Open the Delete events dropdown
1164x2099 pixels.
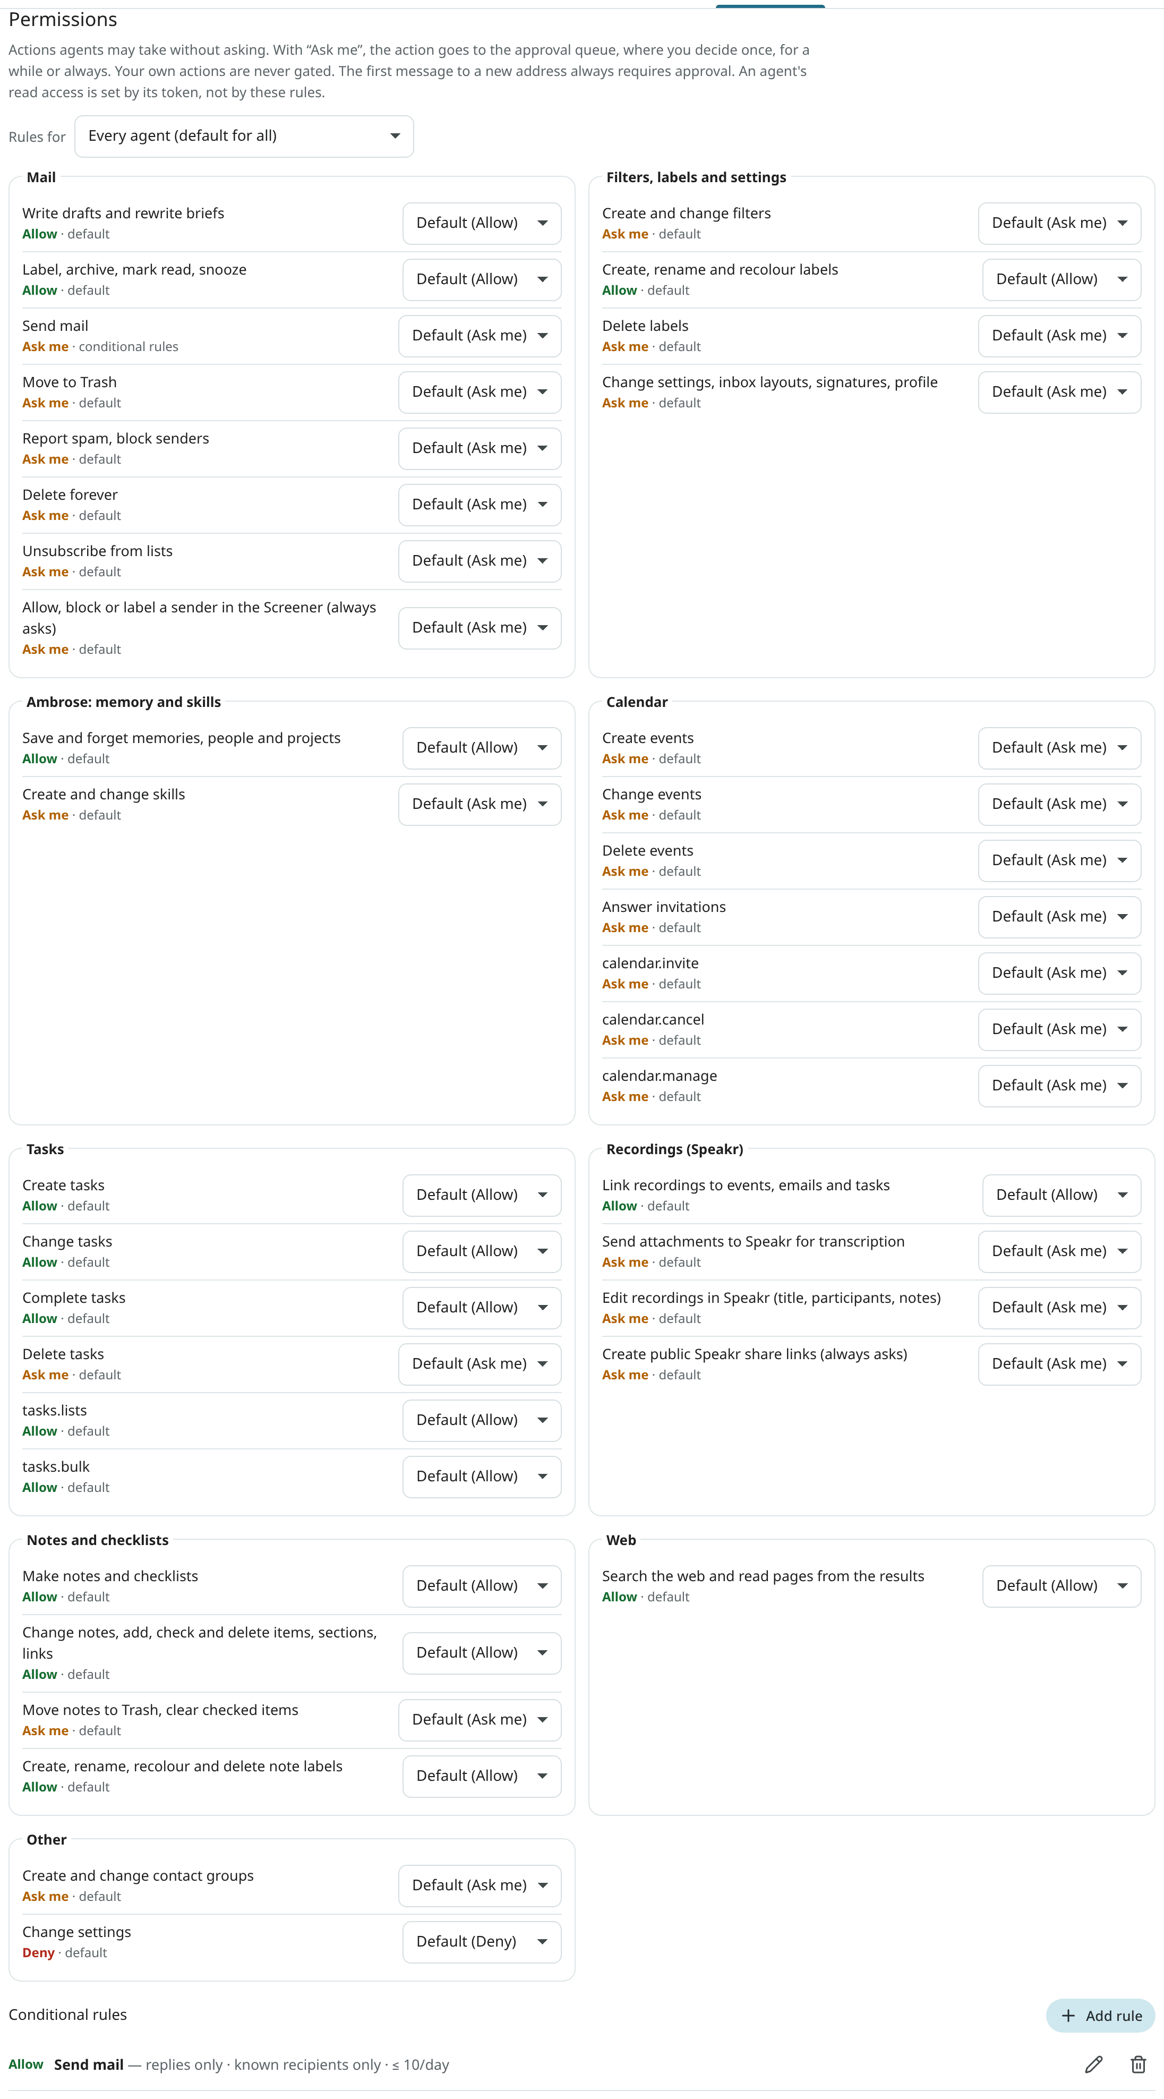(x=1059, y=860)
